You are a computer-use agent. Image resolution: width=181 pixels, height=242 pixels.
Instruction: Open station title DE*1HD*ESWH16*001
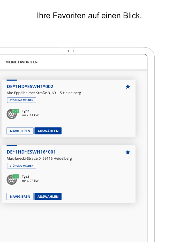pyautogui.click(x=31, y=152)
